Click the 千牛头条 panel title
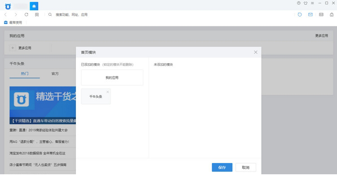This screenshot has height=181, width=337. (x=17, y=64)
